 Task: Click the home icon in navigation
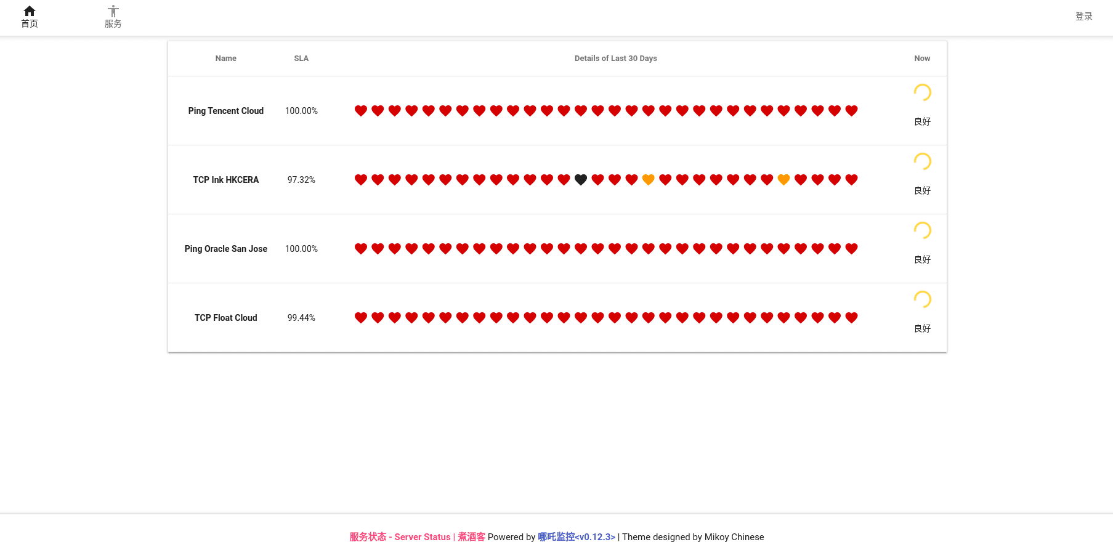click(29, 11)
